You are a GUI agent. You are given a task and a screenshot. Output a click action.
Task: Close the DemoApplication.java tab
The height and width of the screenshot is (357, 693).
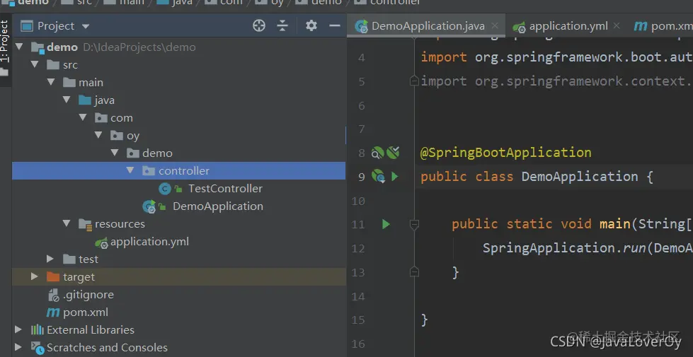[x=495, y=25]
